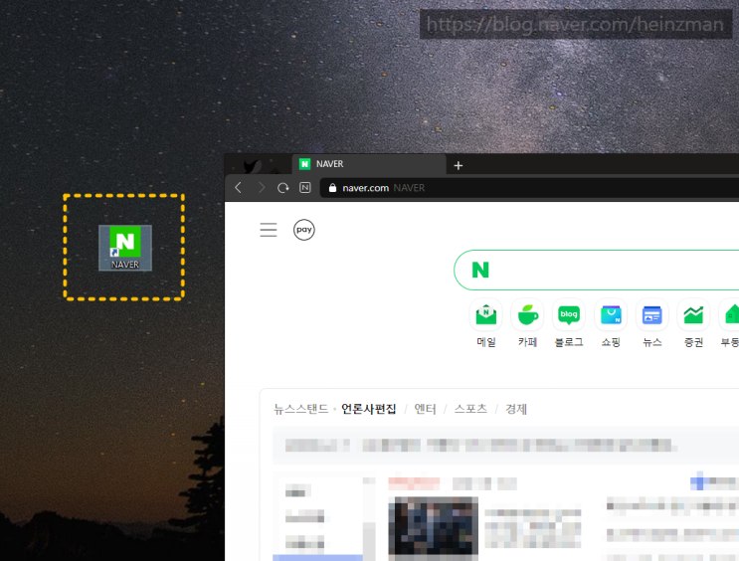Image resolution: width=739 pixels, height=561 pixels.
Task: Go back with the browser back arrow
Action: point(238,188)
